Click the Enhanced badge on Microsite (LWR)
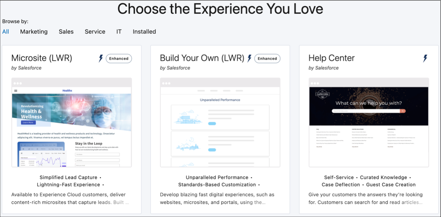Image resolution: width=441 pixels, height=217 pixels. [119, 58]
